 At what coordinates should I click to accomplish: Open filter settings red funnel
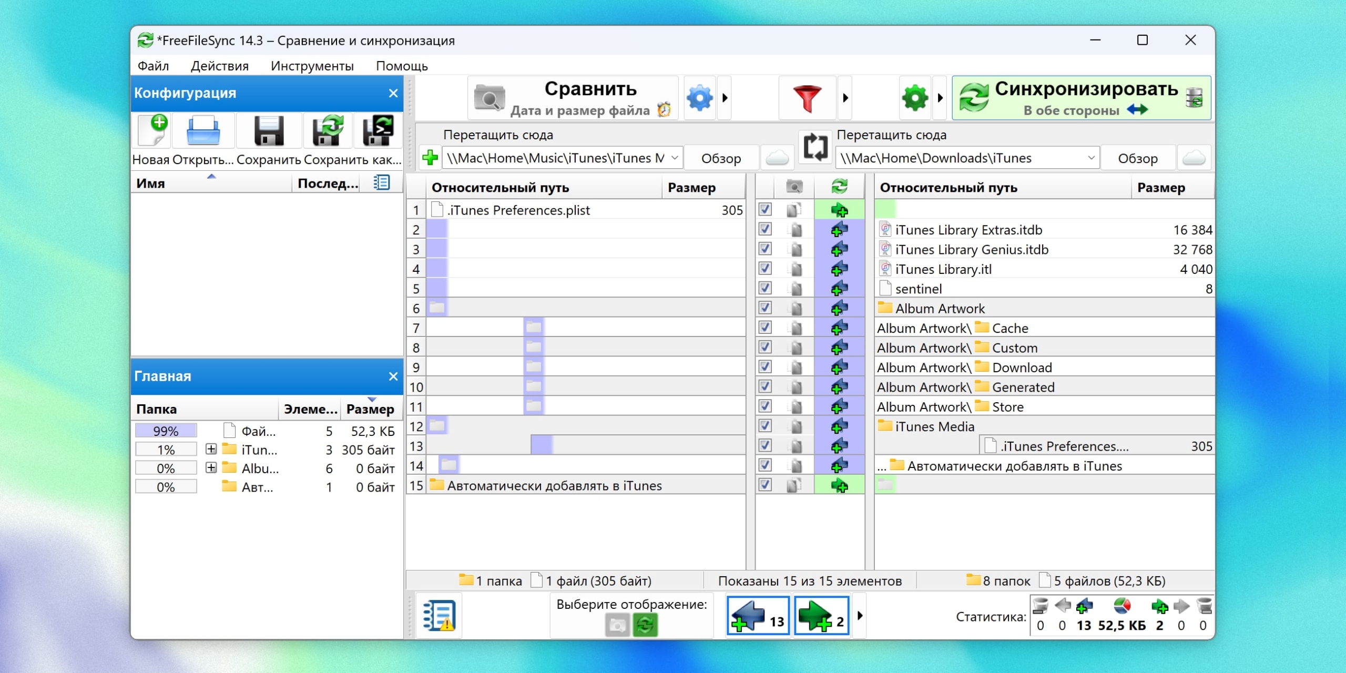(807, 98)
